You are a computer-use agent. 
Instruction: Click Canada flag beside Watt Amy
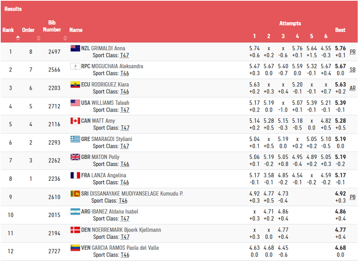75,121
